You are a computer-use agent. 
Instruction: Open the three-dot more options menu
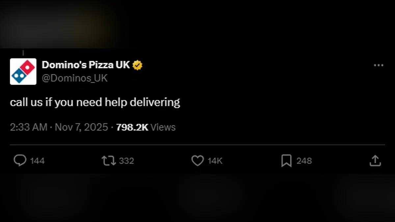click(x=379, y=65)
